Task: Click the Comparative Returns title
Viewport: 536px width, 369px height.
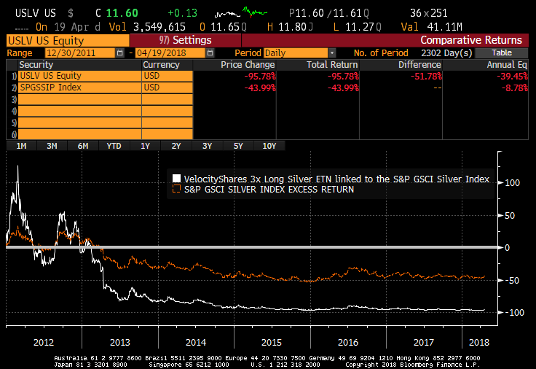Action: click(471, 40)
